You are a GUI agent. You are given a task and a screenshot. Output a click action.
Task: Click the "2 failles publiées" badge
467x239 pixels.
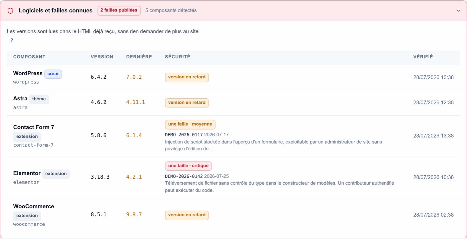119,11
